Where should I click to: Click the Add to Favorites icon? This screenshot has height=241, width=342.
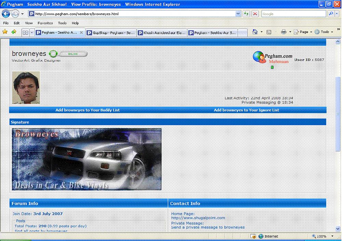tap(14, 32)
